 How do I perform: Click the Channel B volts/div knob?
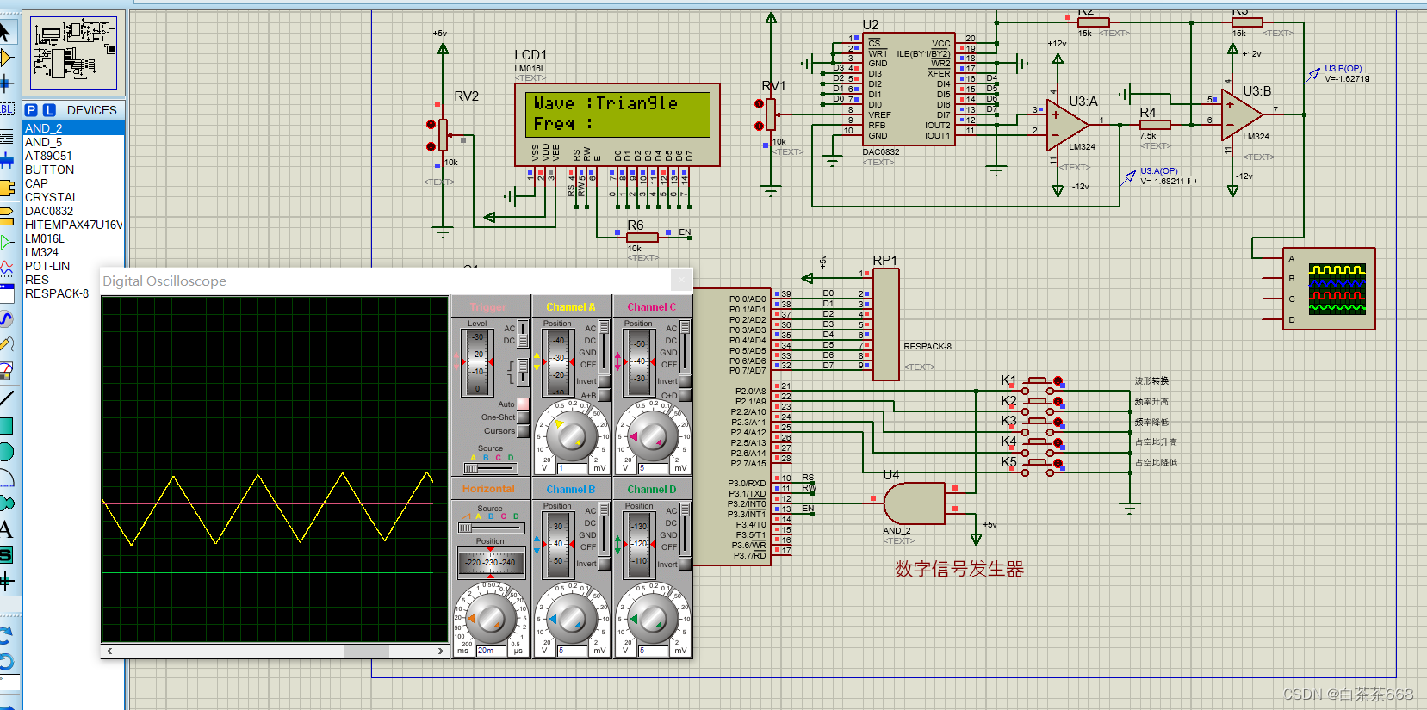[571, 618]
